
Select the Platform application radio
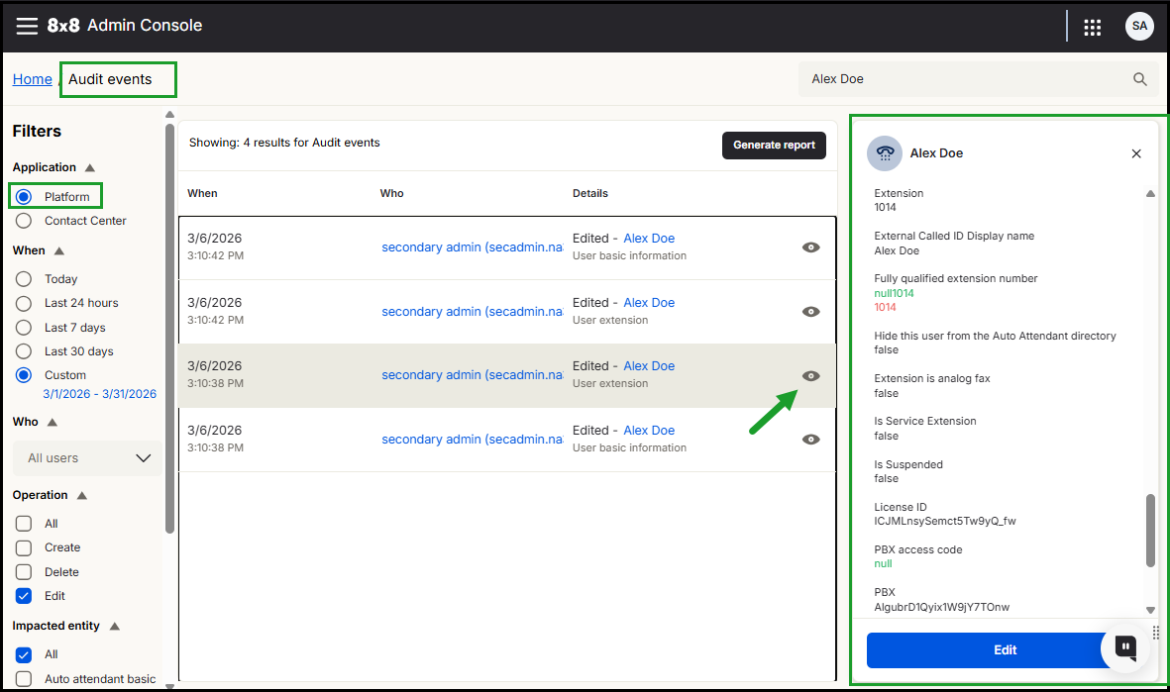pyautogui.click(x=24, y=197)
